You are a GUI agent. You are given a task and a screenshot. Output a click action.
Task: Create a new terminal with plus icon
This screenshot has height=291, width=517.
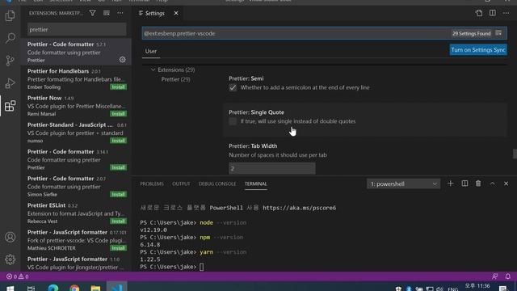click(451, 183)
